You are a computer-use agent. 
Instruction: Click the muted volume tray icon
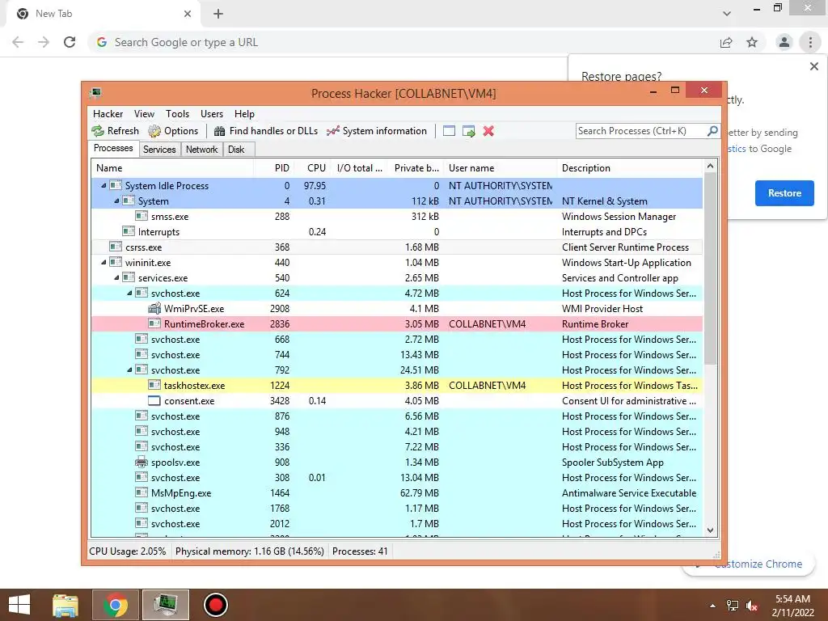click(x=752, y=606)
